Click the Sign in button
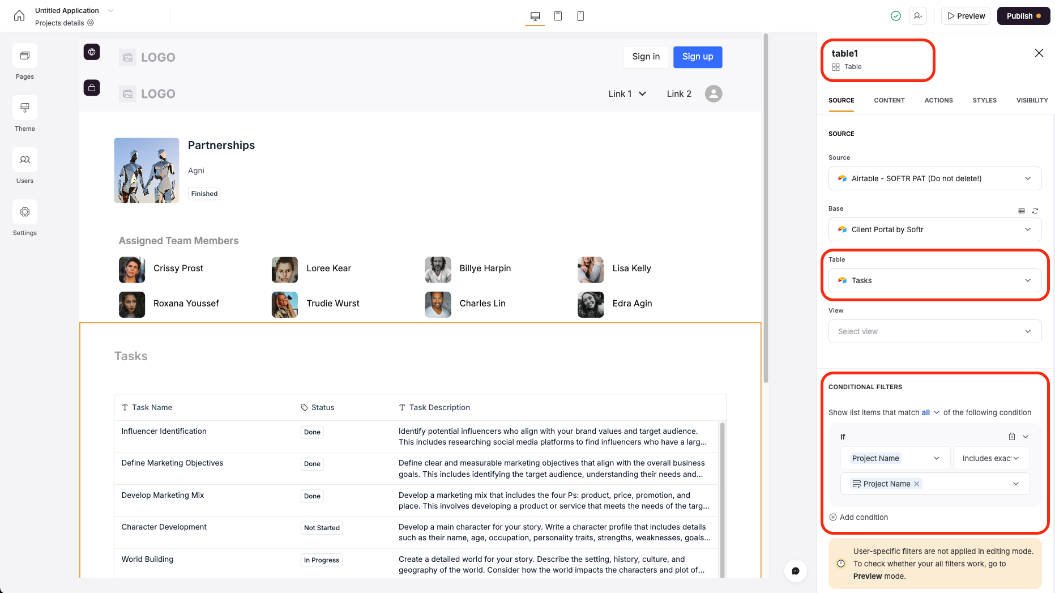 tap(646, 57)
